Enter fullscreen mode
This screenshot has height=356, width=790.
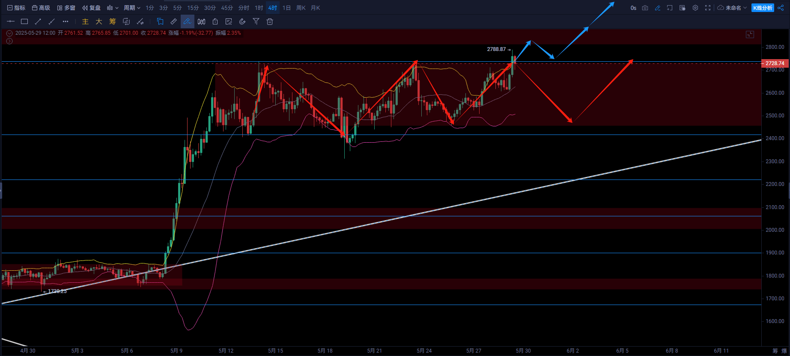coord(708,8)
